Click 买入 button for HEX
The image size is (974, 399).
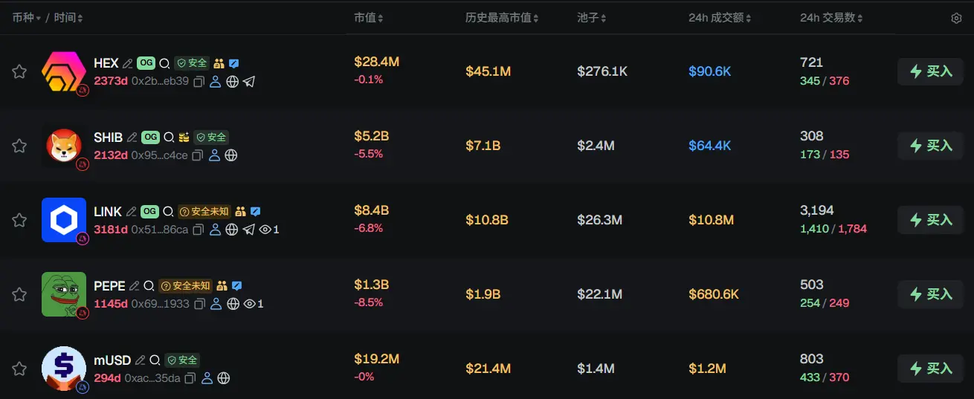(931, 71)
